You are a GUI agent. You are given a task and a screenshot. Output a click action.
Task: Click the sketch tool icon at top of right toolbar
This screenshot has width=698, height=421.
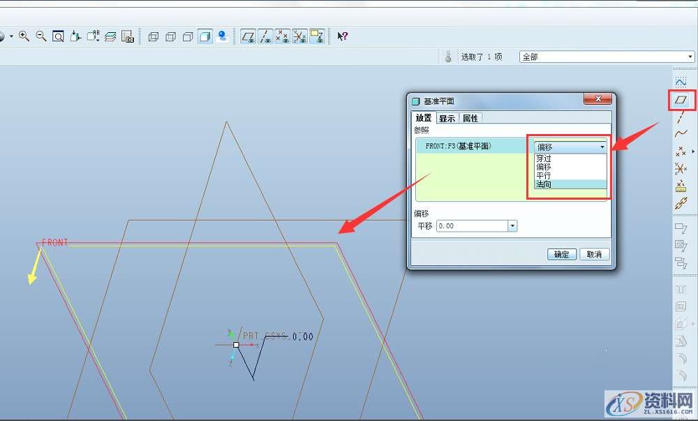pos(681,82)
